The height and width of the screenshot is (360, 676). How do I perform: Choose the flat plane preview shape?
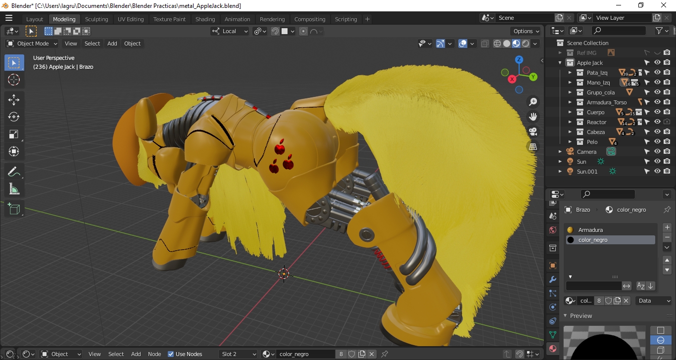(660, 330)
